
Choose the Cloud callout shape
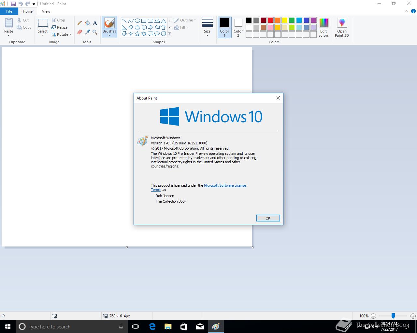tap(163, 34)
